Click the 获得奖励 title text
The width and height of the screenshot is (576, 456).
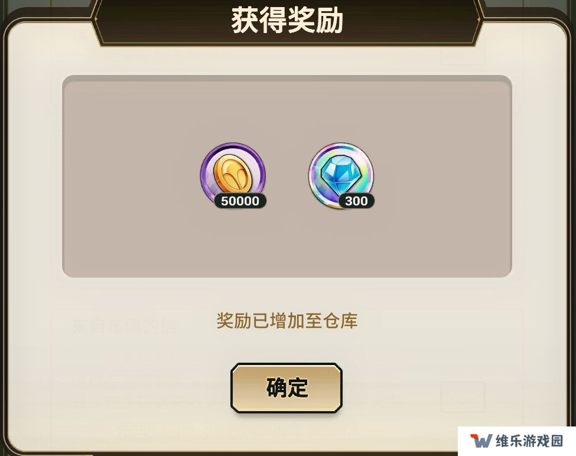(x=287, y=20)
